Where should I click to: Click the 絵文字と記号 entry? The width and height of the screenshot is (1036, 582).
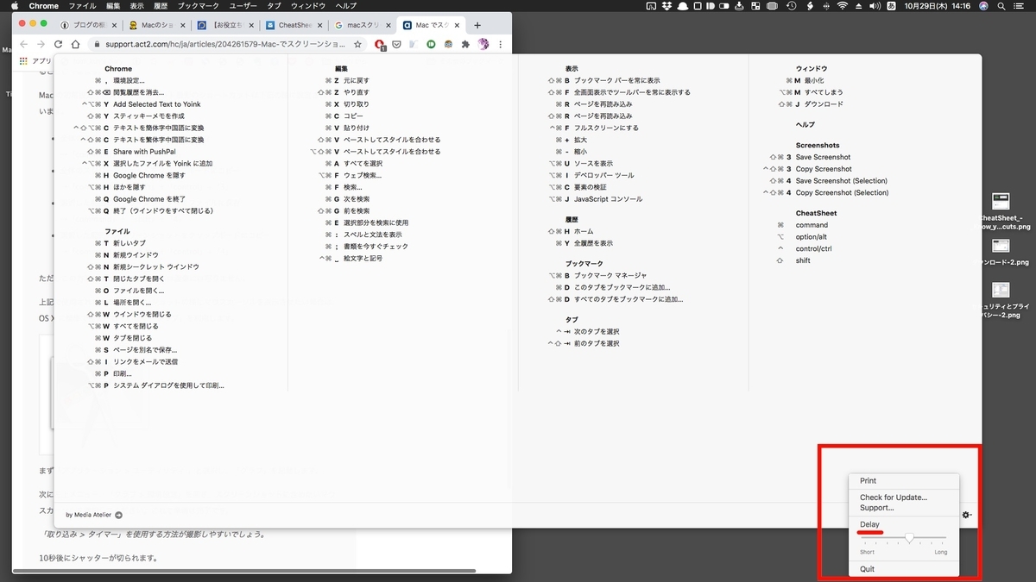[x=363, y=258]
